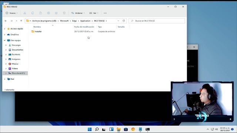This screenshot has height=133, width=237.
Task: Expand the Red network tree node
Action: (x=4, y=79)
